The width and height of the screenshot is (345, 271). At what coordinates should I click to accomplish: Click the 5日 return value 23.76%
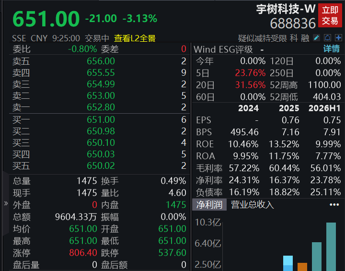[250, 73]
